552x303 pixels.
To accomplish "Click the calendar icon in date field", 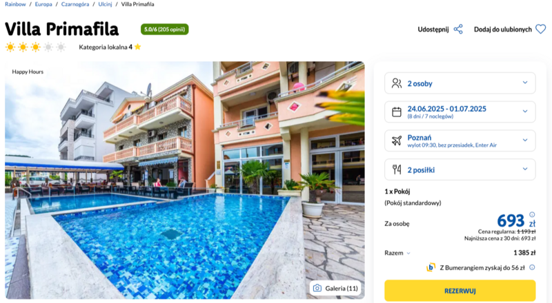I will (397, 112).
